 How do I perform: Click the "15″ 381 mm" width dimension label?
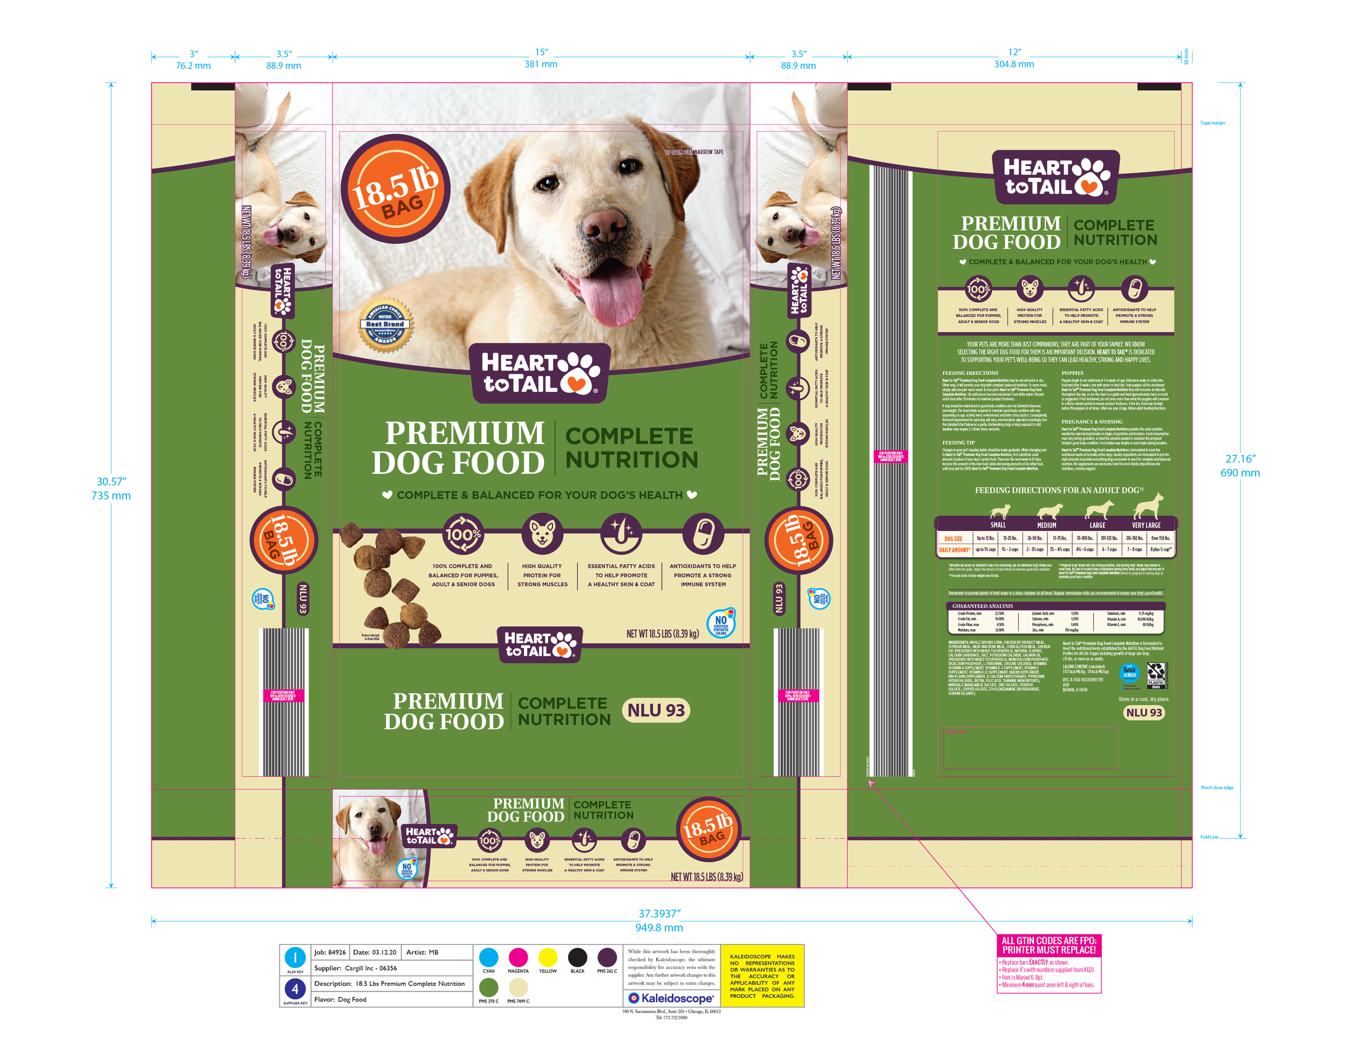point(541,58)
